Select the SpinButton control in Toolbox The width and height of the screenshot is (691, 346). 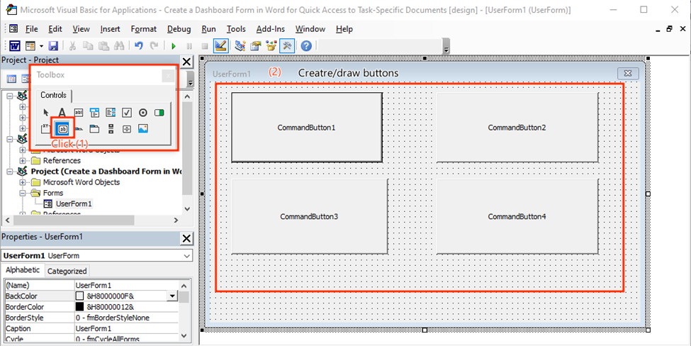[x=126, y=129]
